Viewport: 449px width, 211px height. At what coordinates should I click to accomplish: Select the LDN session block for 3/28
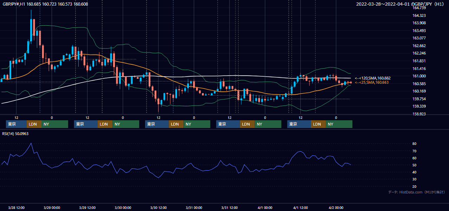tap(34, 124)
